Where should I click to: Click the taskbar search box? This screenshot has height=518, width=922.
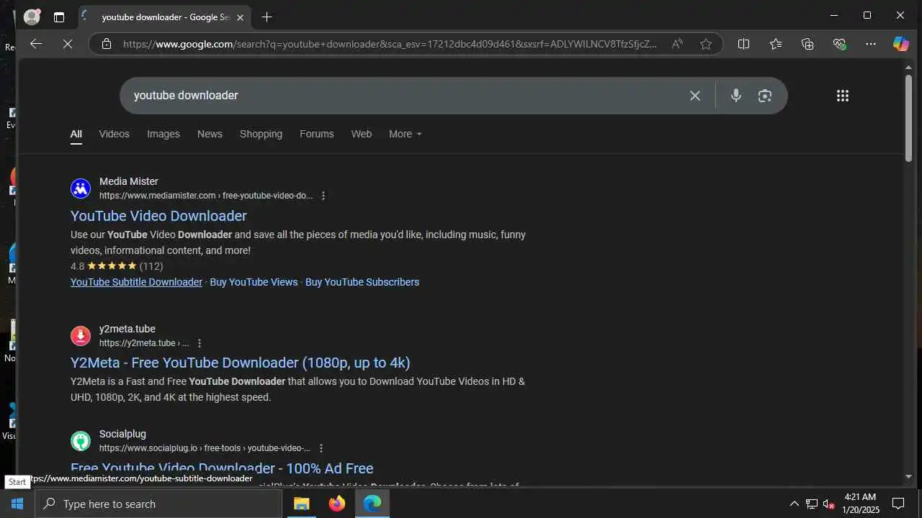pos(158,504)
